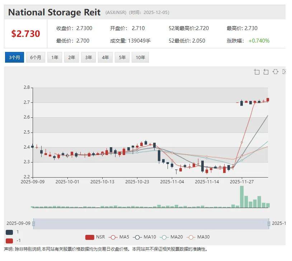This screenshot has height=261, width=292.
Task: Toggle the MA10 line legend
Action: coord(144,237)
